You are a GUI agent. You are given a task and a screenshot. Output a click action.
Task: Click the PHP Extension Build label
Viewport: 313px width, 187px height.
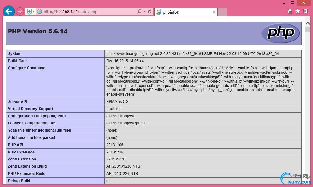click(27, 174)
